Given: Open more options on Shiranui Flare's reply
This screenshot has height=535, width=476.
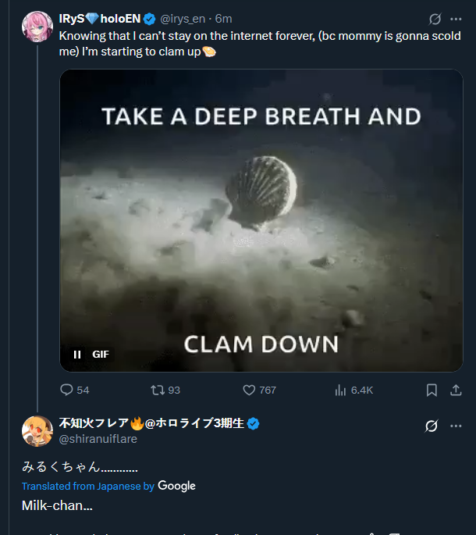Looking at the screenshot, I should tap(456, 426).
